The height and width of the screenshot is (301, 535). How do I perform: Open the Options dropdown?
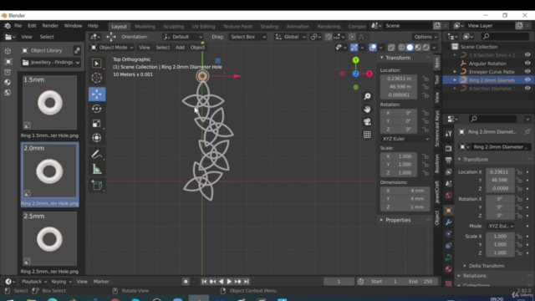point(425,37)
